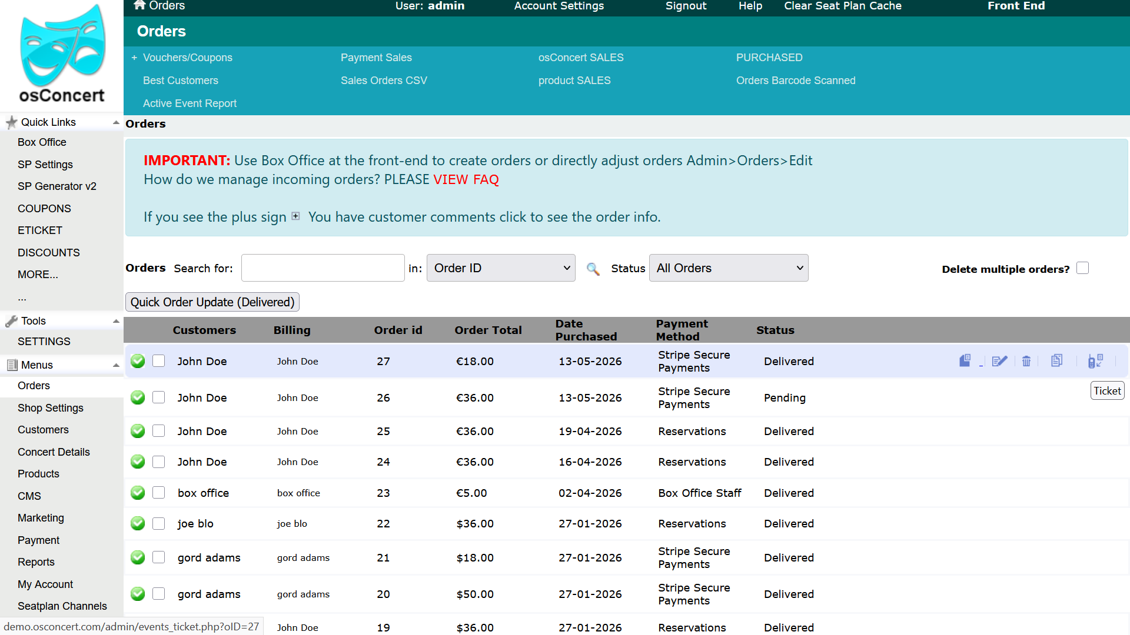
Task: Enable the Delete multiple orders checkbox
Action: click(x=1083, y=268)
